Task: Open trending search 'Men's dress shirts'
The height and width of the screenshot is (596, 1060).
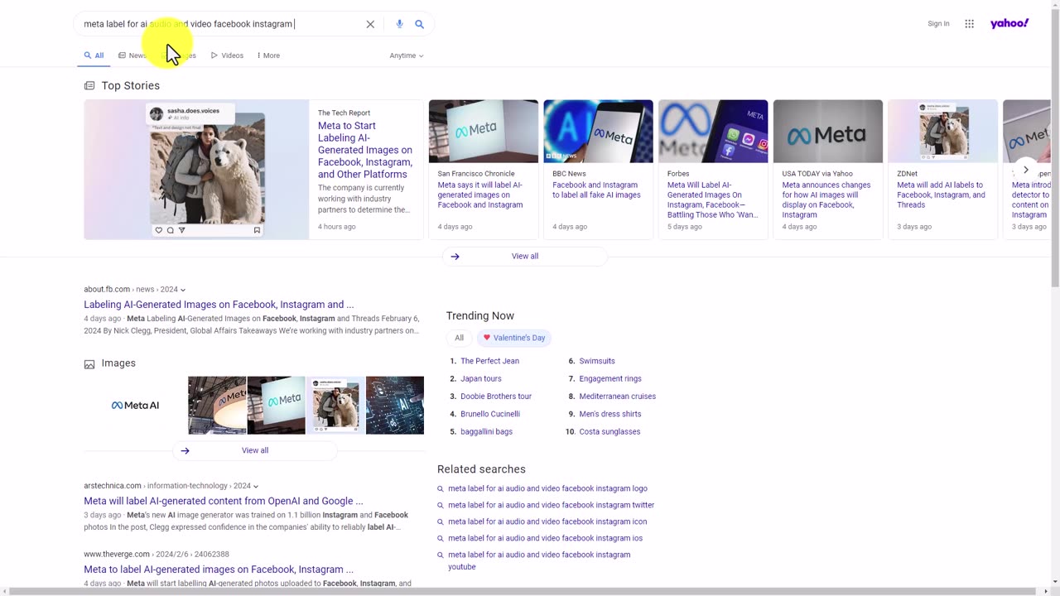Action: click(x=610, y=414)
